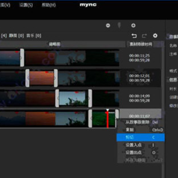
Task: Click the 素材持续时间 column header
Action: (x=141, y=44)
